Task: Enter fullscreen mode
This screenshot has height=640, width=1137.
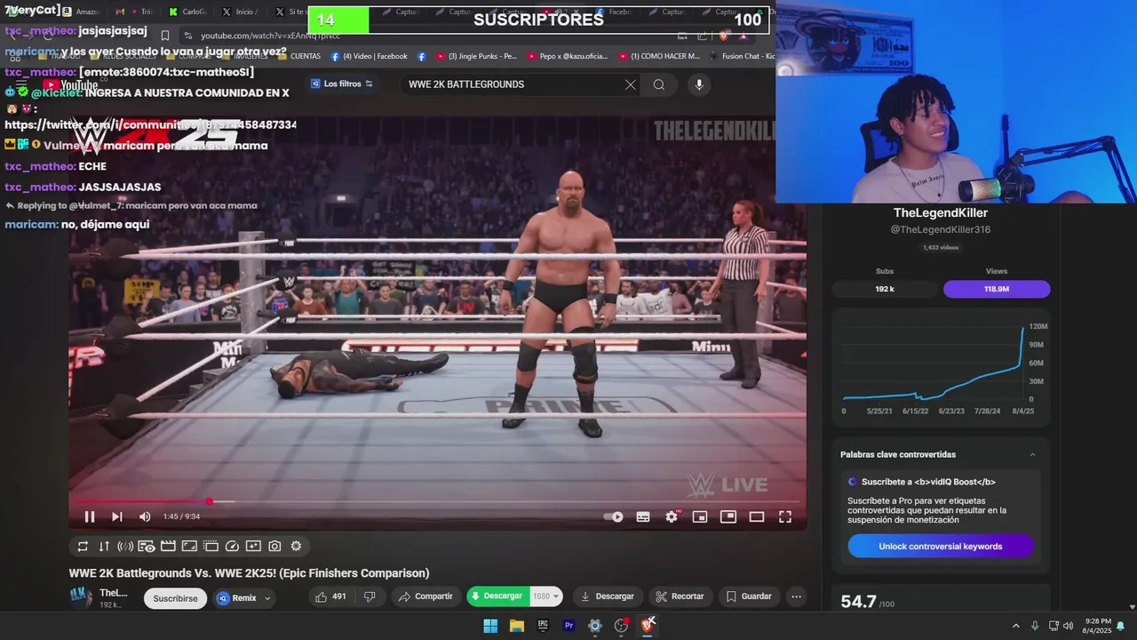Action: 785,516
